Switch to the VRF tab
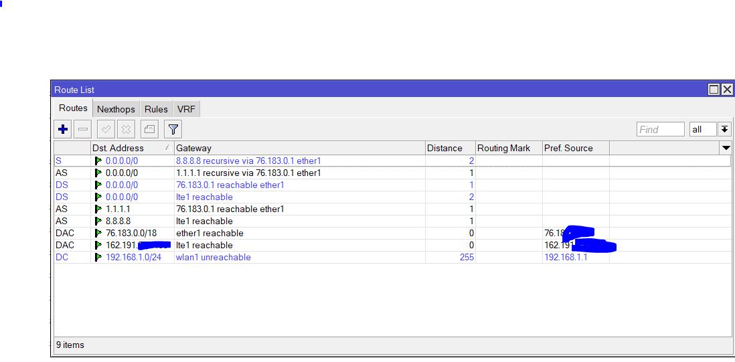 coord(186,109)
